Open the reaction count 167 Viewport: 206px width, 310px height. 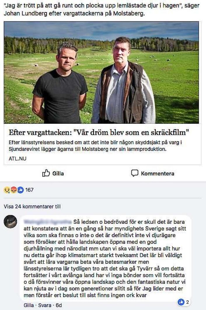click(29, 190)
